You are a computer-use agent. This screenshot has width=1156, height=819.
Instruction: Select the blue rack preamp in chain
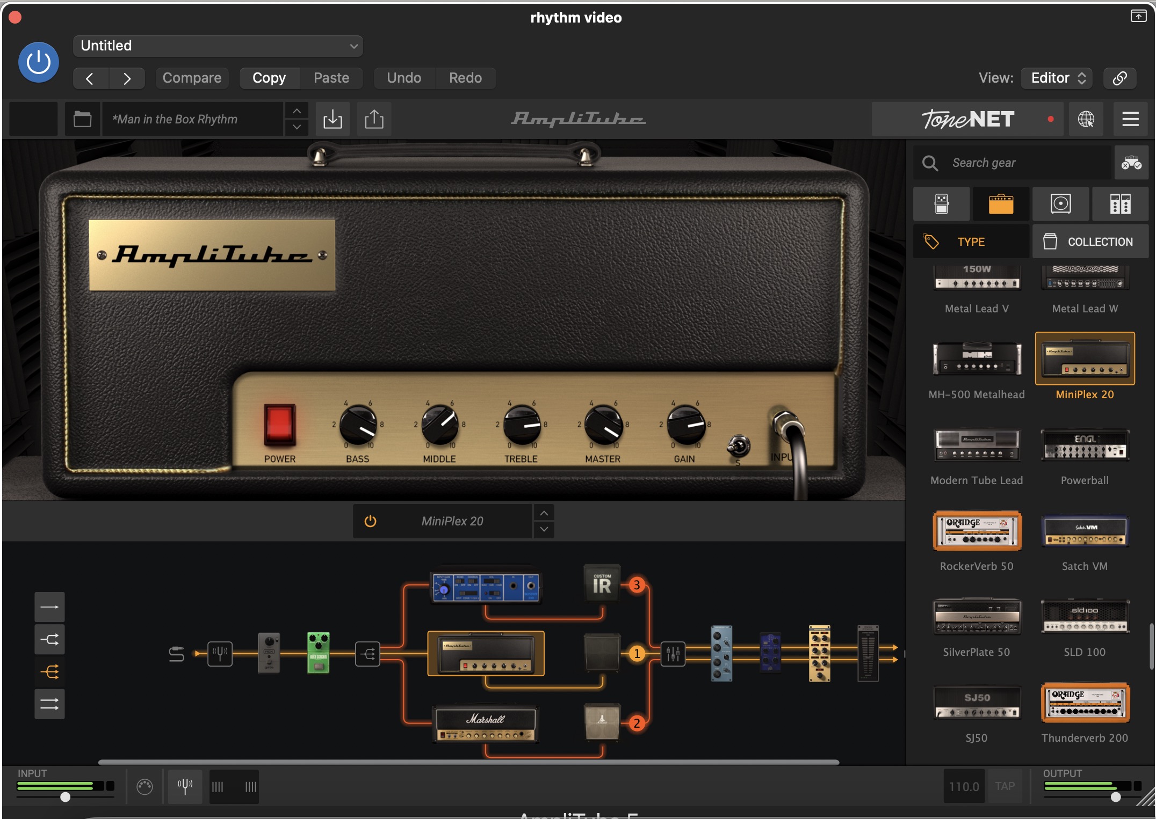pos(486,586)
